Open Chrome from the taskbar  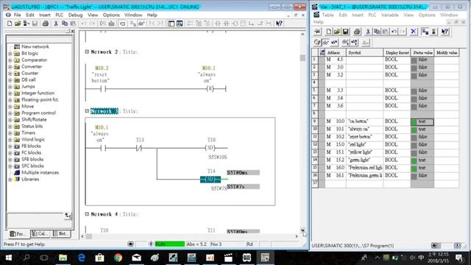tap(118, 258)
